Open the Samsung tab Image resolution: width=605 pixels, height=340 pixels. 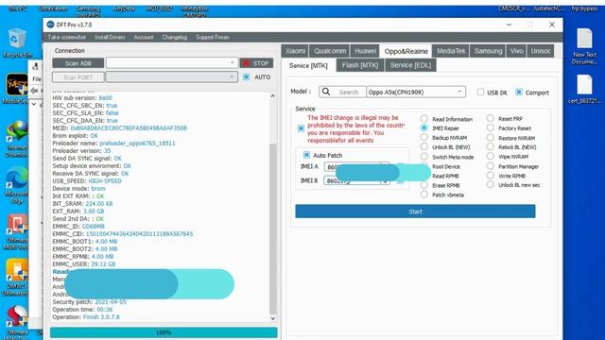(x=488, y=51)
